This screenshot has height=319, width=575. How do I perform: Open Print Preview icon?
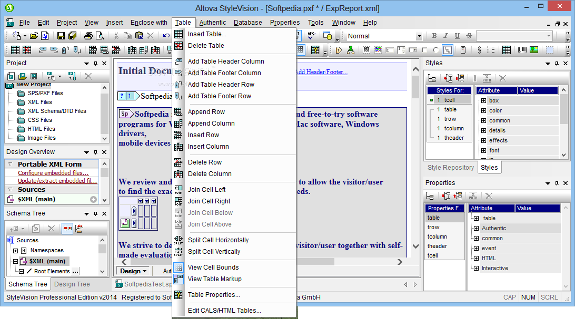tap(100, 36)
